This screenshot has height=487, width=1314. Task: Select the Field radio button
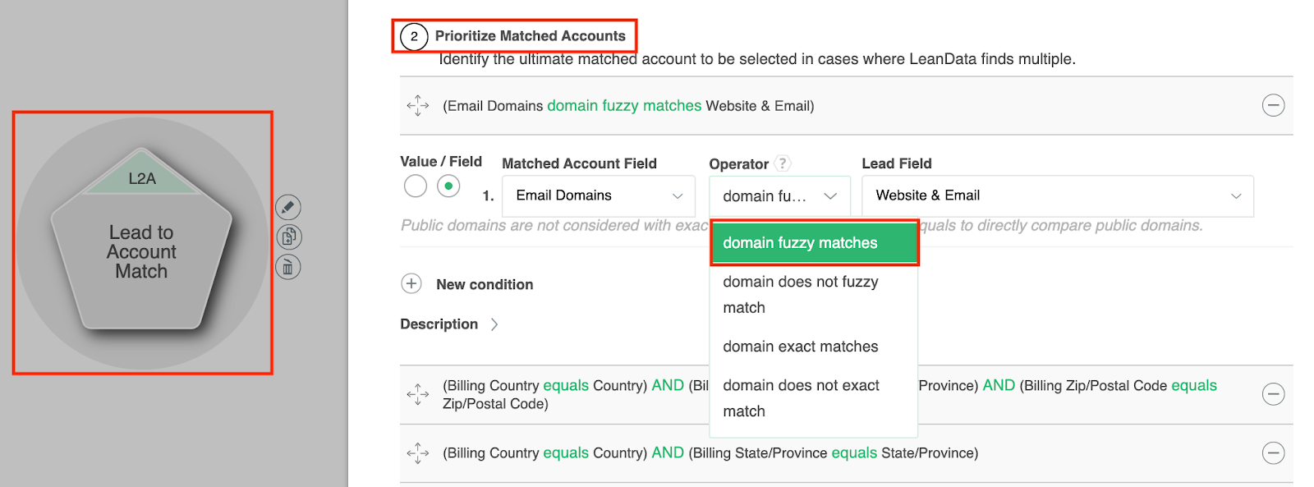pos(448,186)
